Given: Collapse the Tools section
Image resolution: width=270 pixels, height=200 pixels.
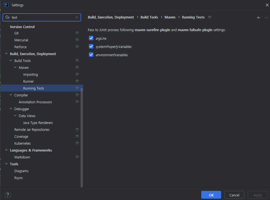Looking at the screenshot, I should [6, 164].
